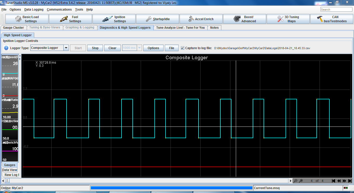Click the right arrow of horizontal scrollbar
The image size is (354, 193).
pos(290,181)
